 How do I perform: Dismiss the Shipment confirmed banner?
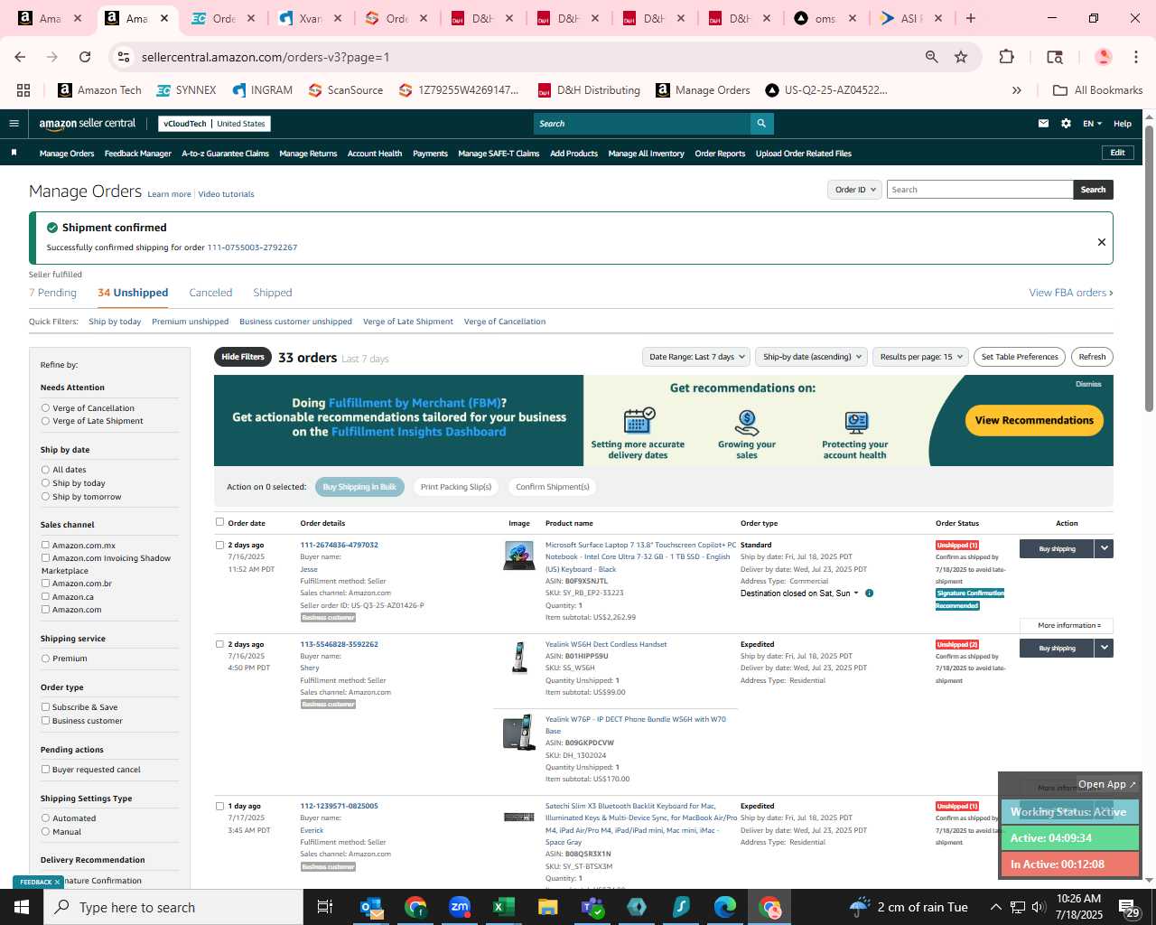1101,242
